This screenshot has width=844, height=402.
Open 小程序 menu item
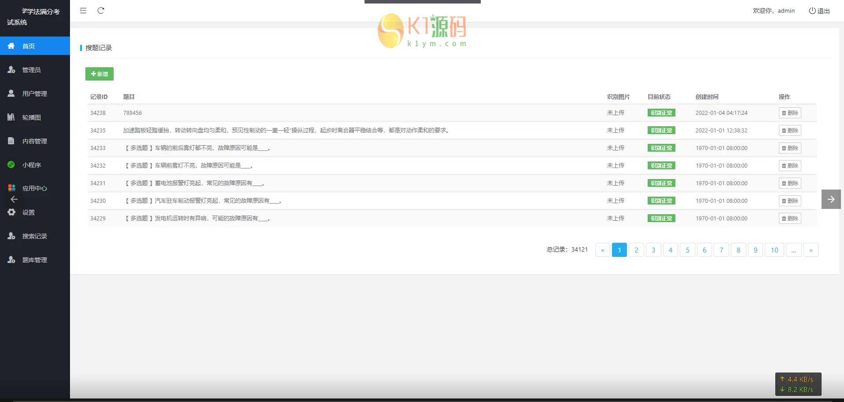[35, 164]
